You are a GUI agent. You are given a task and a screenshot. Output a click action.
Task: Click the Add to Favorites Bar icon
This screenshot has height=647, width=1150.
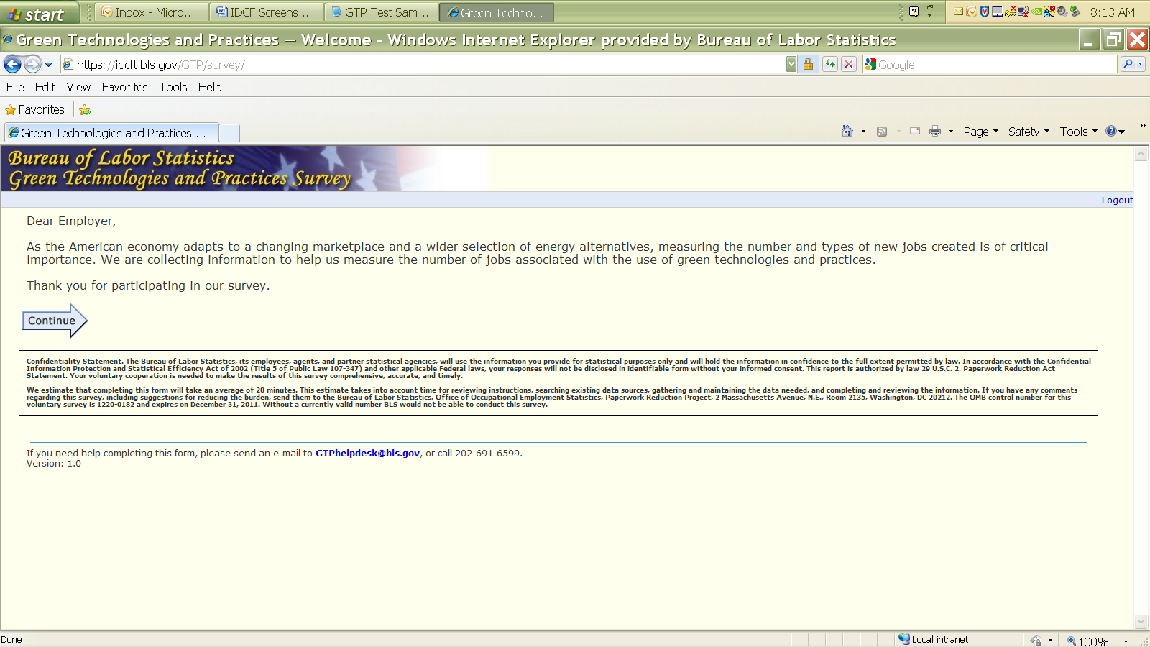tap(85, 110)
